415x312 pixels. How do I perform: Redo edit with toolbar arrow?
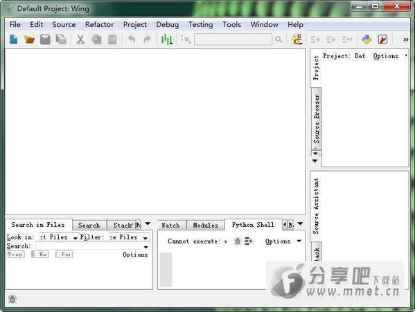pos(147,39)
